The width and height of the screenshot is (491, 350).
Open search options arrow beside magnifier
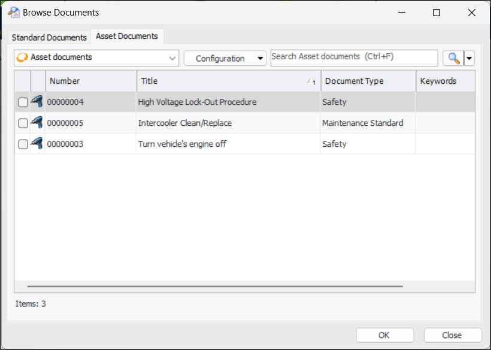pos(469,58)
